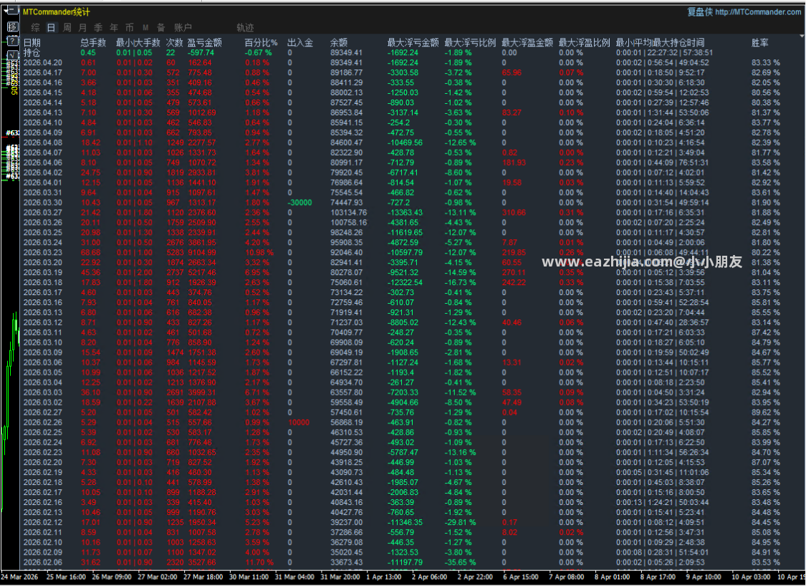Click the 余额 column header

tap(339, 43)
